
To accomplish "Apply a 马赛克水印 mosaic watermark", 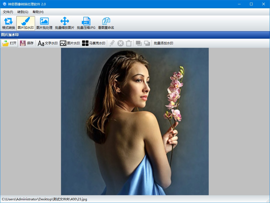I will coord(94,43).
